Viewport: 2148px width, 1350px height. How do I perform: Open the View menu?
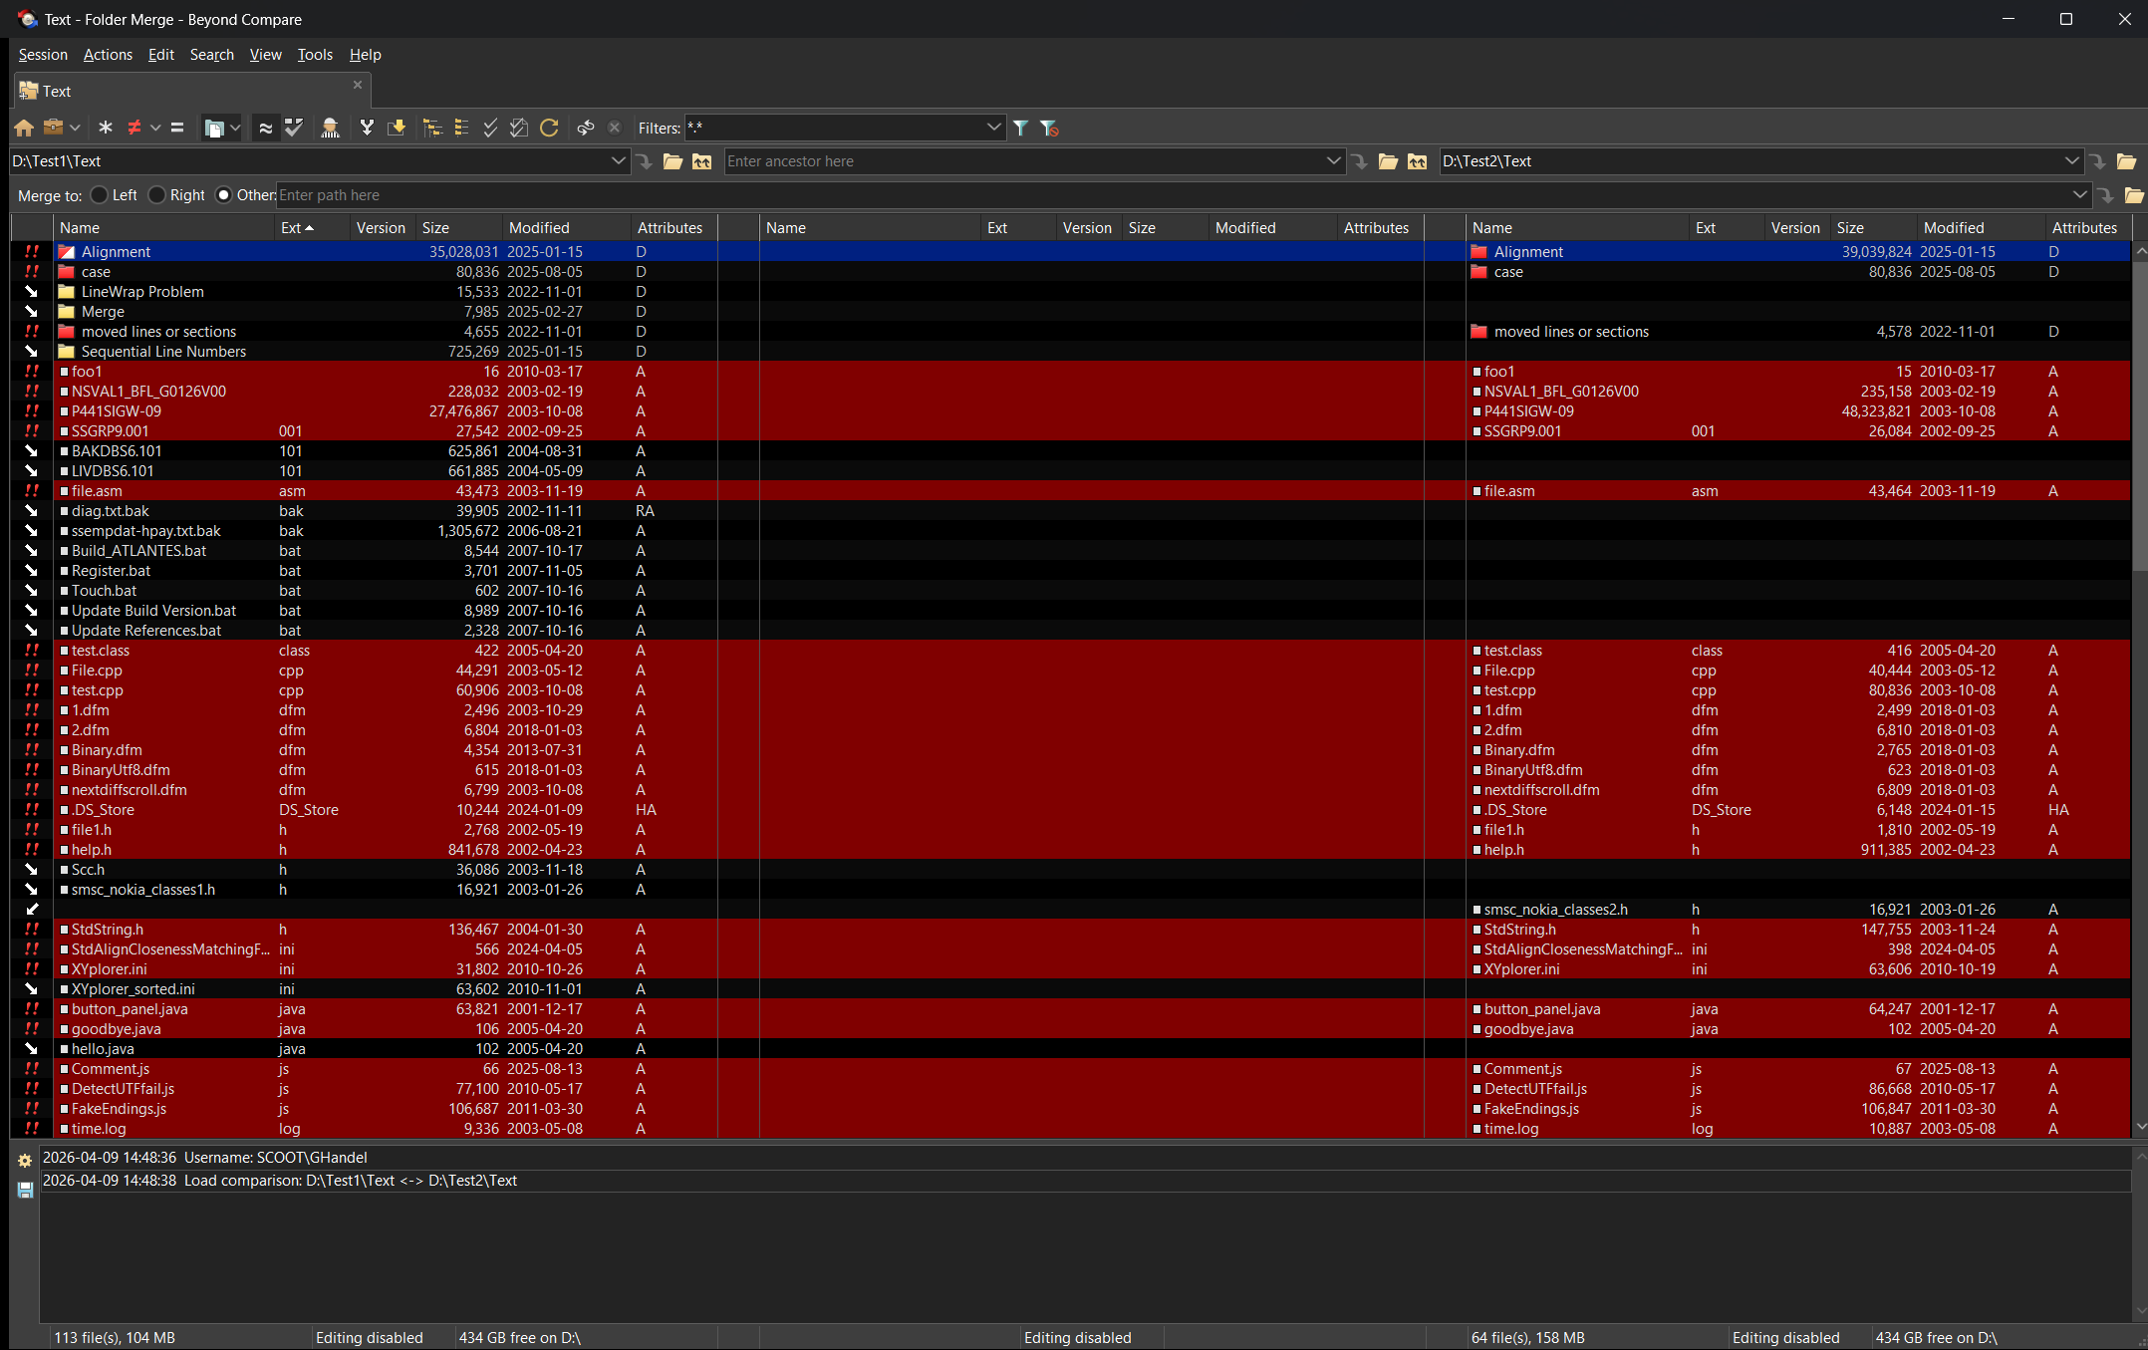[265, 55]
